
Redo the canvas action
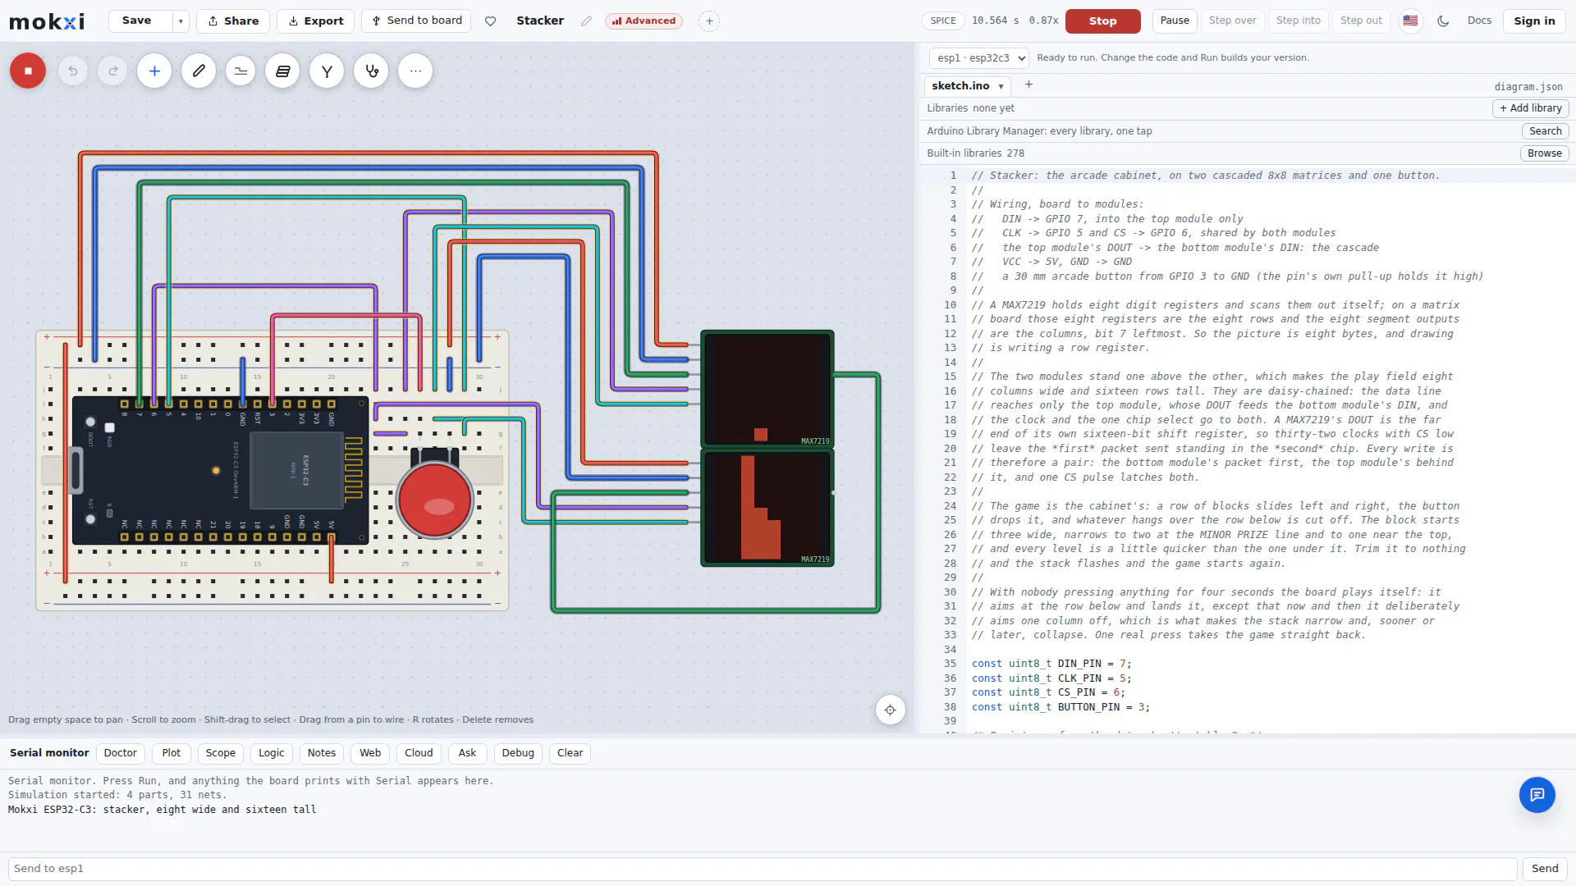point(112,71)
